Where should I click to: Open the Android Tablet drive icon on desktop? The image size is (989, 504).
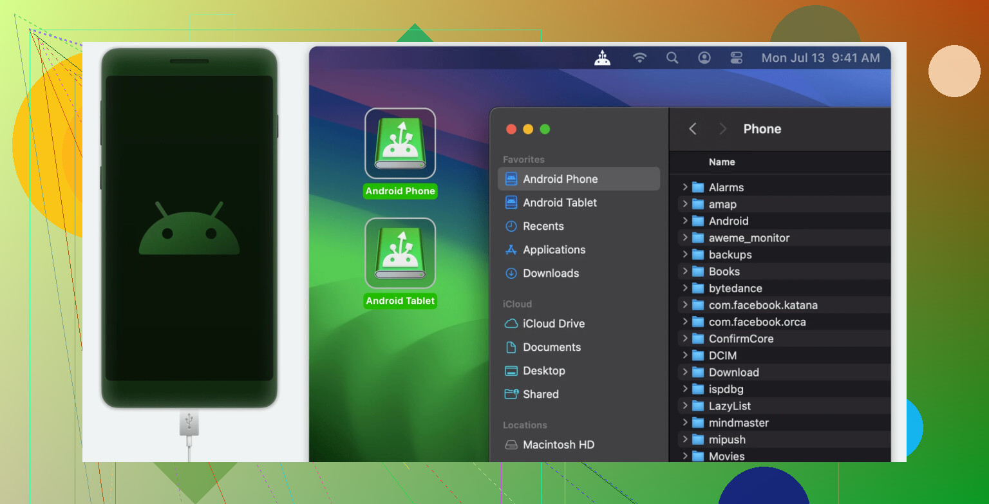(400, 253)
